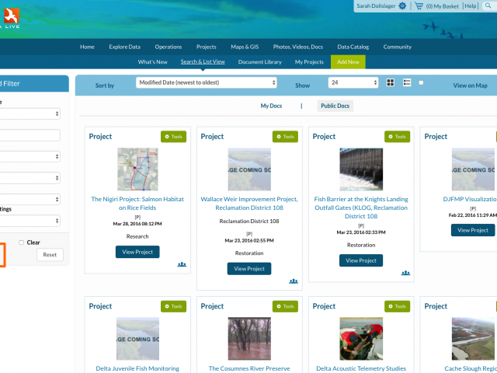Viewport: 497px width, 373px height.
Task: Open Tools dropdown on the Nigiri Project card
Action: coord(173,137)
